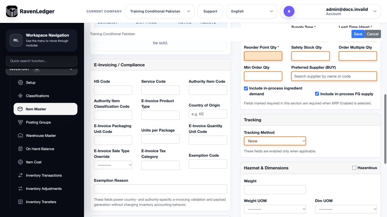Open the Dim UOM dropdown
The height and width of the screenshot is (217, 387).
point(346,209)
